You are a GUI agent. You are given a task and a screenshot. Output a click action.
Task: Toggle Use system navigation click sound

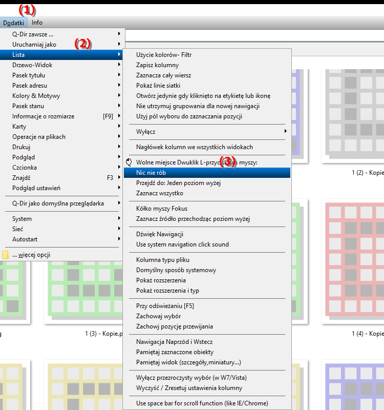(207, 244)
